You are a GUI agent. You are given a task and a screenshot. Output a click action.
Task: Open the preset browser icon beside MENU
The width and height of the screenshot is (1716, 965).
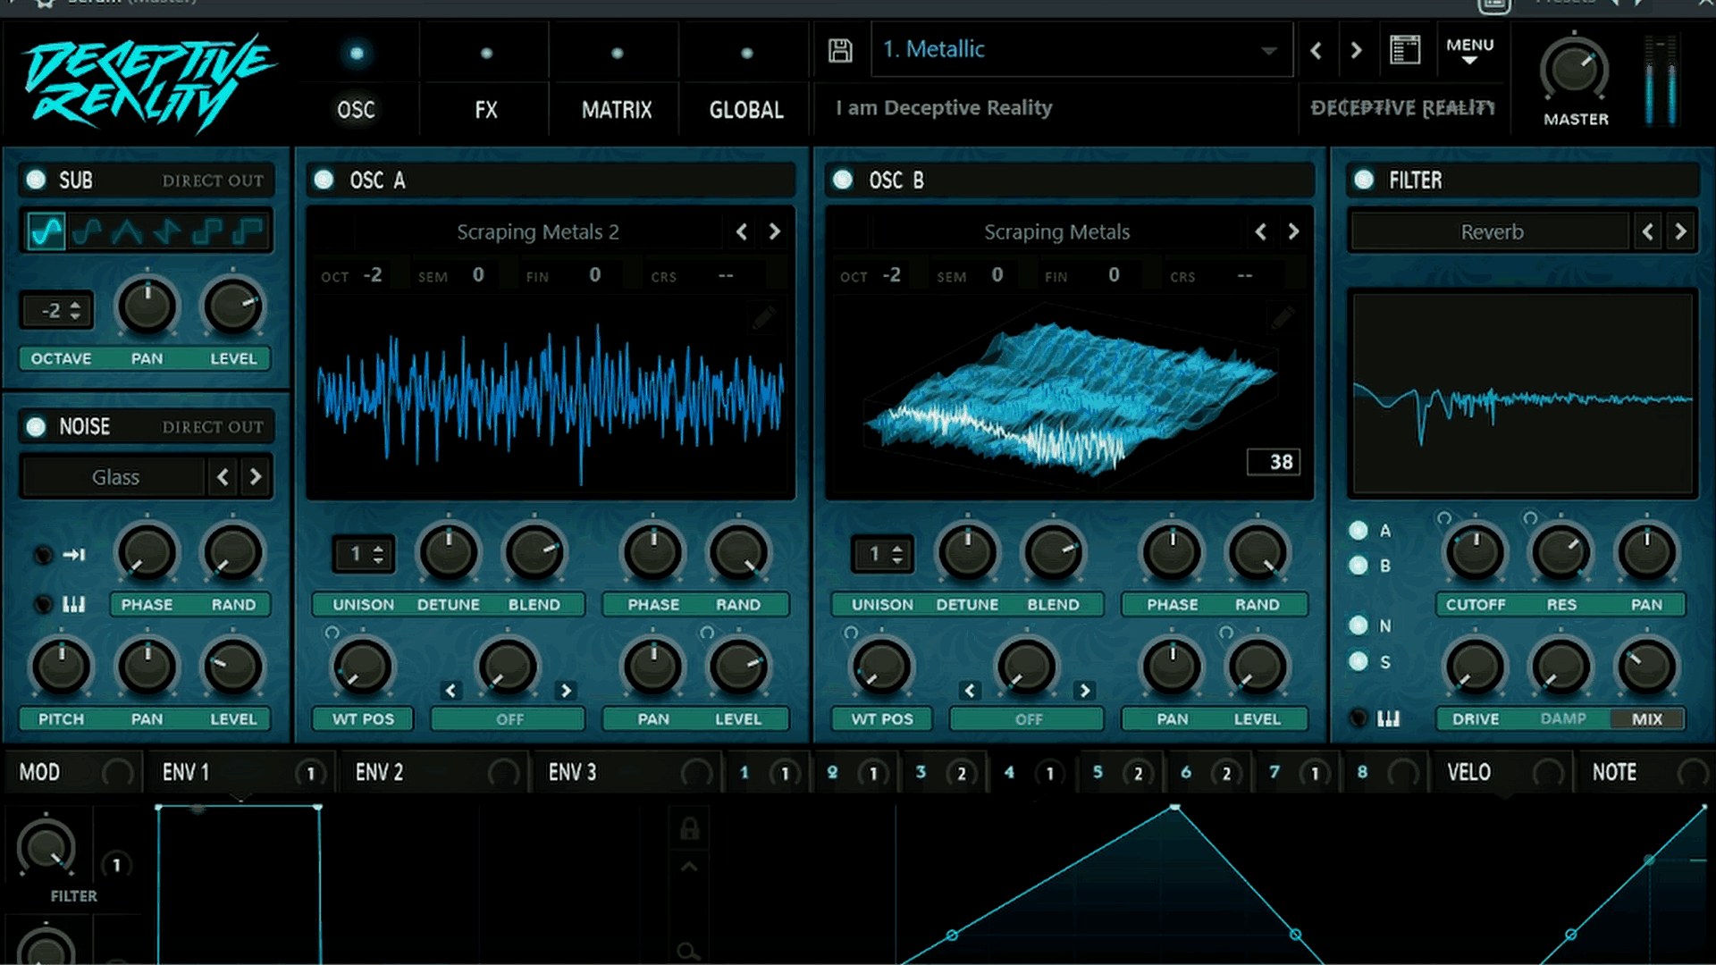[x=1405, y=49]
